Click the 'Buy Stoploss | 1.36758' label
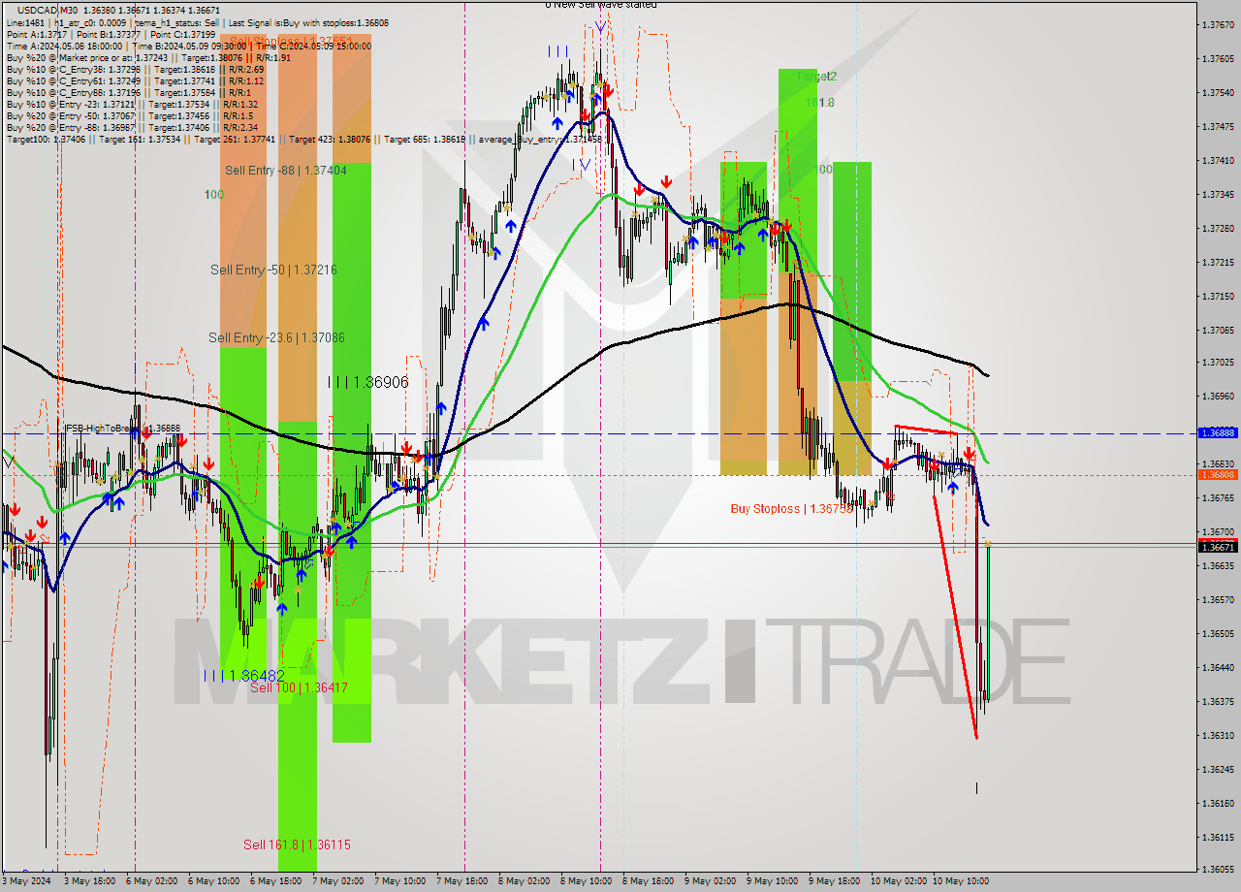This screenshot has height=892, width=1241. coord(791,508)
